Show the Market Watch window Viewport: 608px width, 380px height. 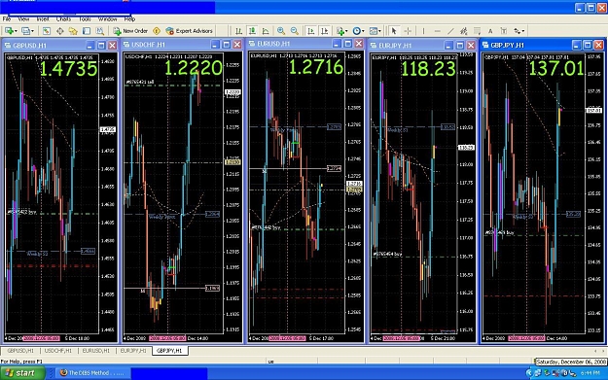tap(47, 31)
